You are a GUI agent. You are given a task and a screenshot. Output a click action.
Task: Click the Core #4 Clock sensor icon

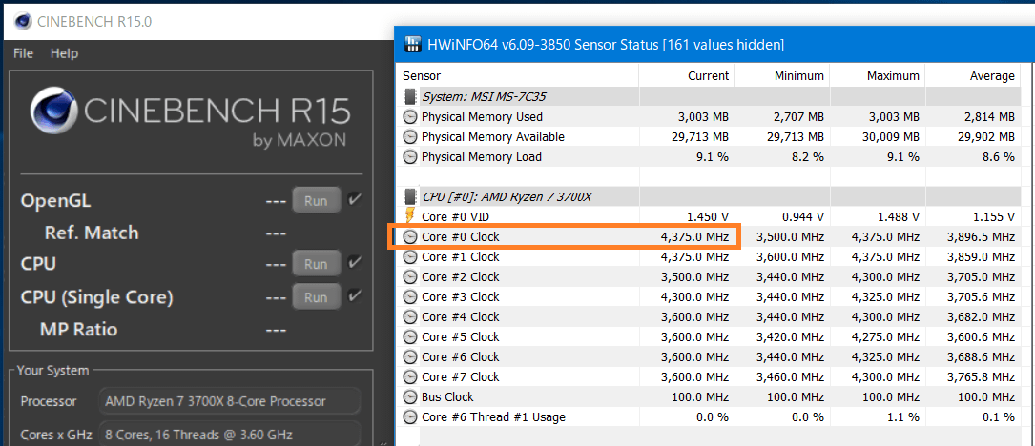pos(410,316)
